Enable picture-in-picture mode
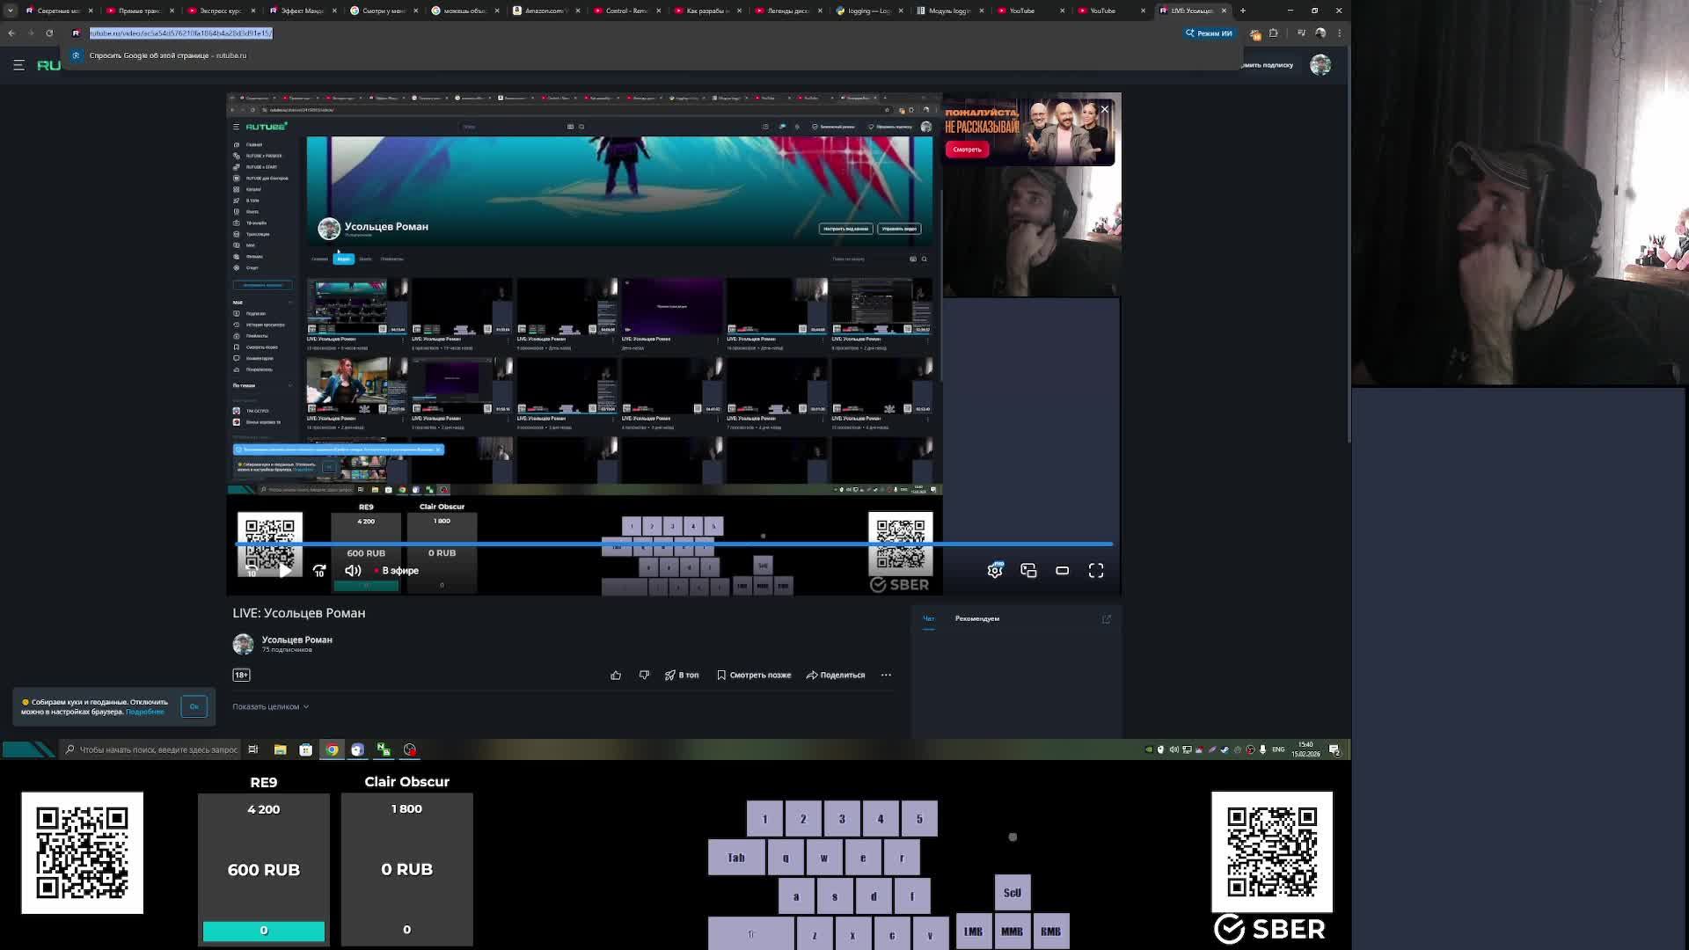The height and width of the screenshot is (950, 1689). [x=1028, y=571]
